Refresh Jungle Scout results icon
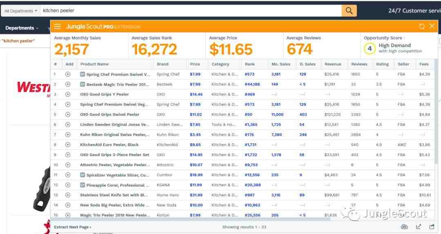The height and width of the screenshot is (234, 441). pos(421,27)
